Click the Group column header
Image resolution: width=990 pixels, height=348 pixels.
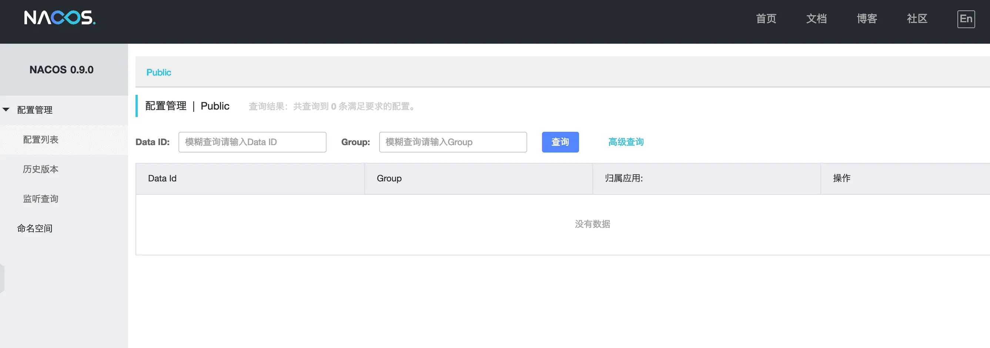click(478, 178)
